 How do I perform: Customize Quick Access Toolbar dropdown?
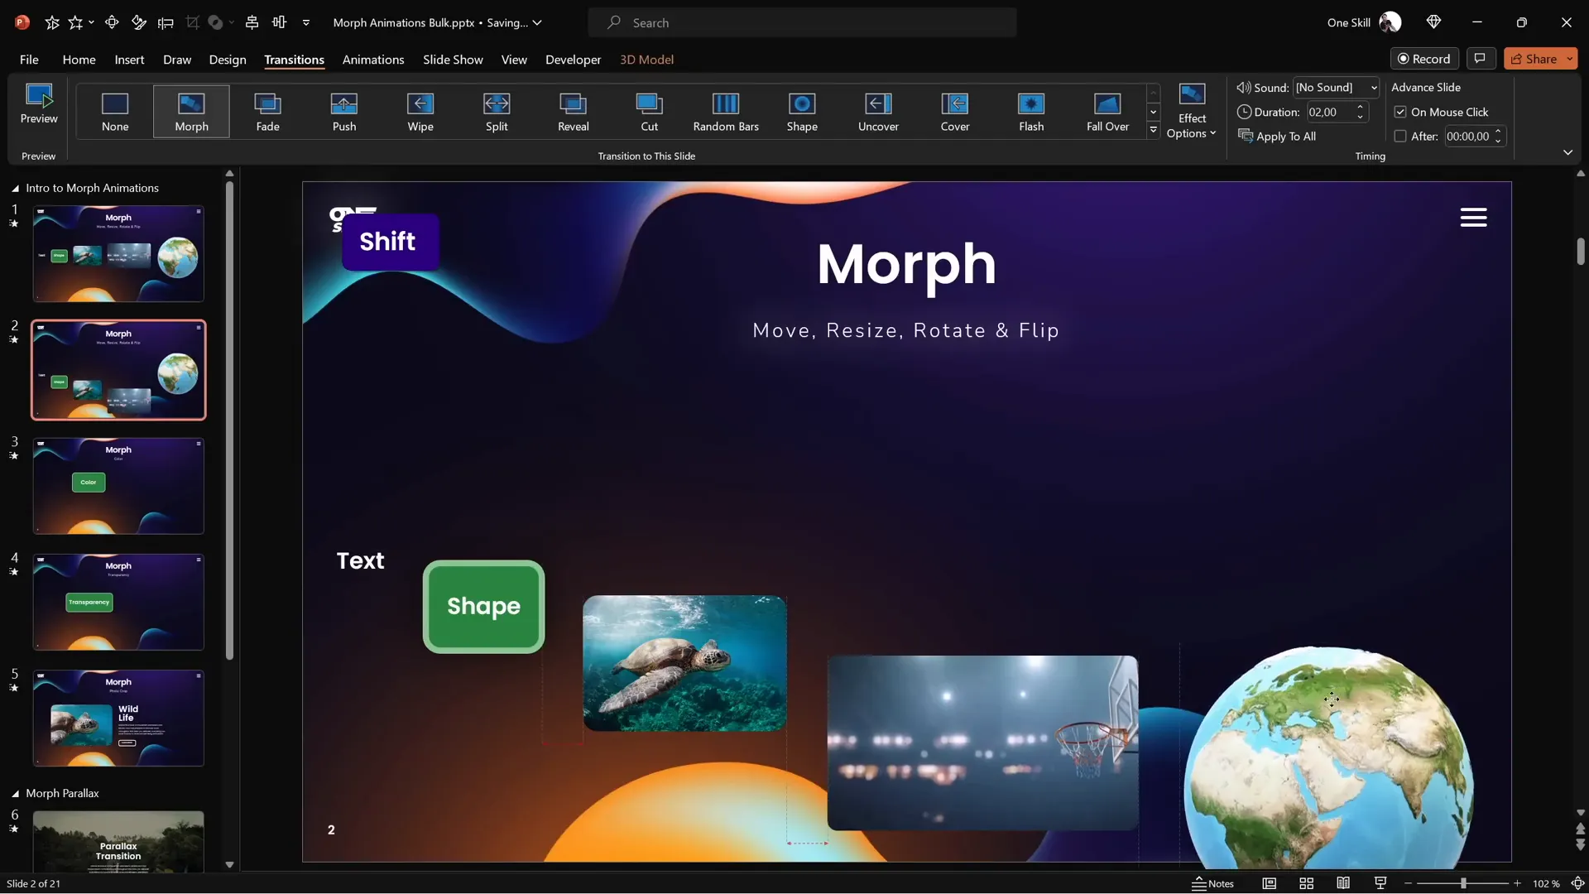[306, 22]
